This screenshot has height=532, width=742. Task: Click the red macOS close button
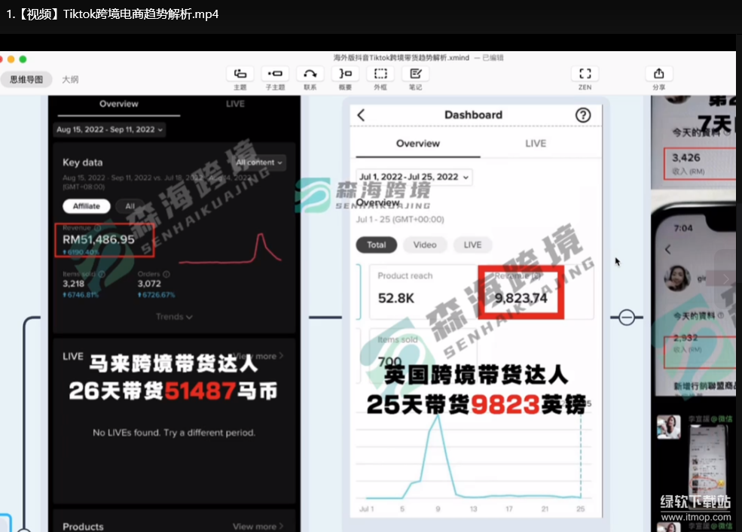[x=1, y=59]
